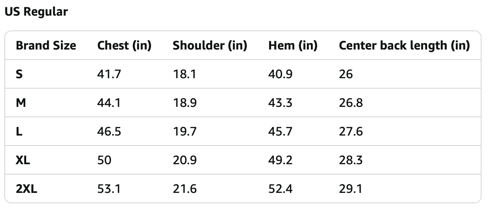Select the 28.3 center back length value
The width and height of the screenshot is (492, 212).
pos(350,160)
